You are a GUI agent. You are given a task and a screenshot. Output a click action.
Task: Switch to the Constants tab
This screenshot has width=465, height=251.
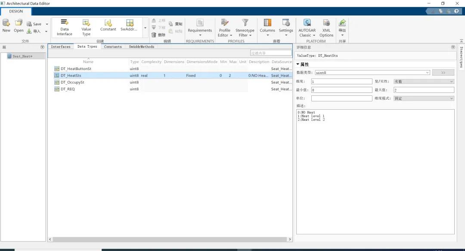(113, 46)
